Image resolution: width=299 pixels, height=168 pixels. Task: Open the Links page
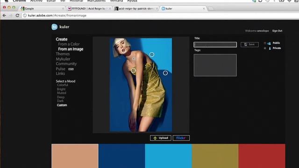pos(60,74)
